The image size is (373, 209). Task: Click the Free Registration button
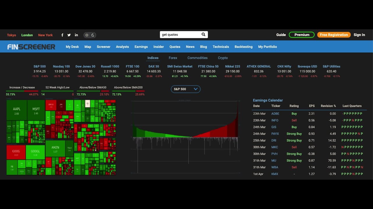[334, 35]
